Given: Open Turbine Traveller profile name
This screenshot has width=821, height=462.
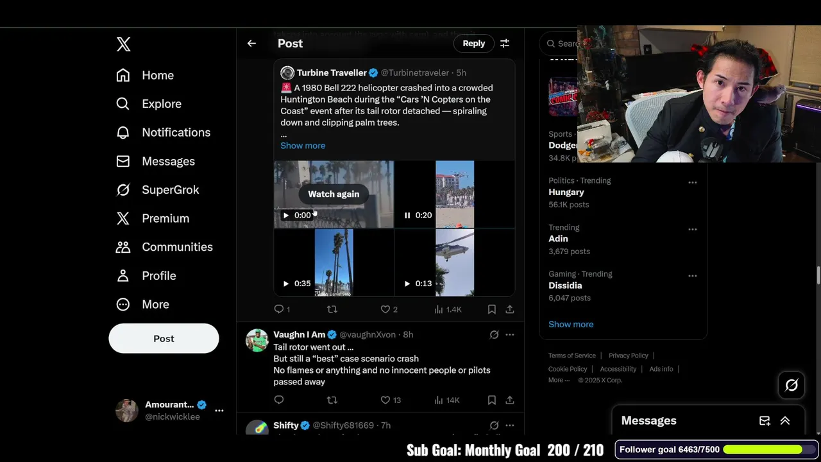Looking at the screenshot, I should [332, 73].
